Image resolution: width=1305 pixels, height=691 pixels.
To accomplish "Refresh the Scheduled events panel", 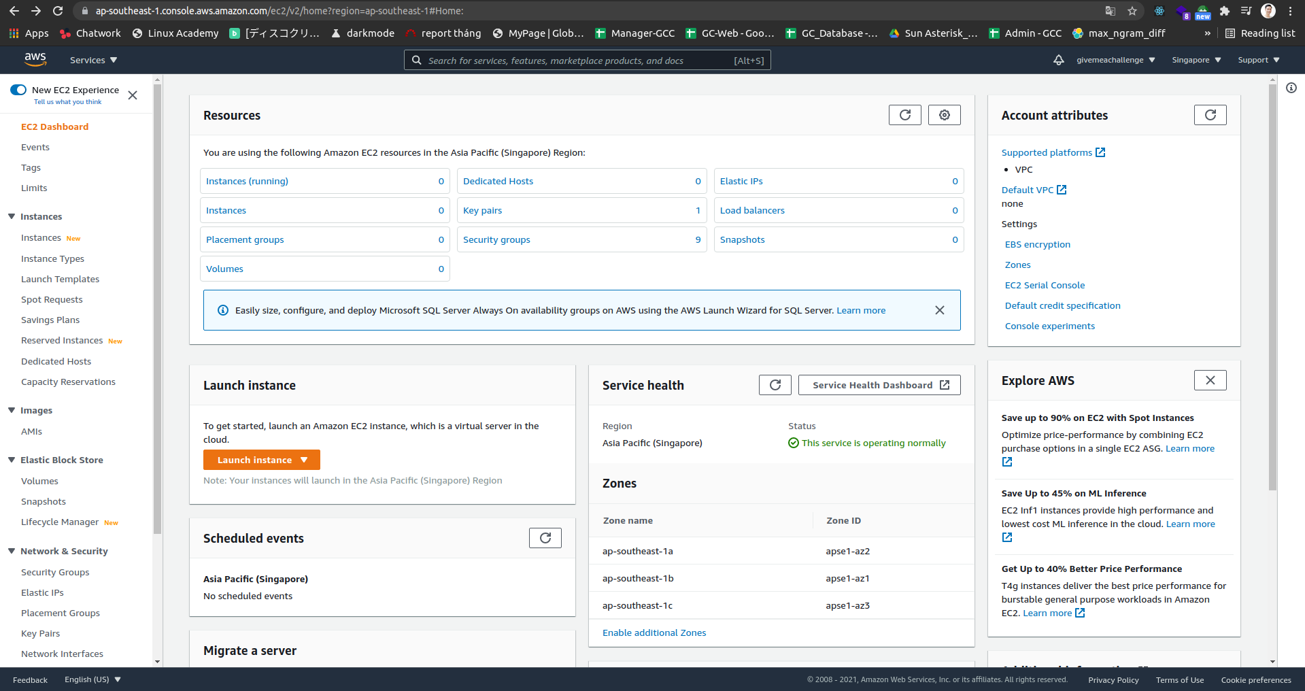I will tap(545, 537).
